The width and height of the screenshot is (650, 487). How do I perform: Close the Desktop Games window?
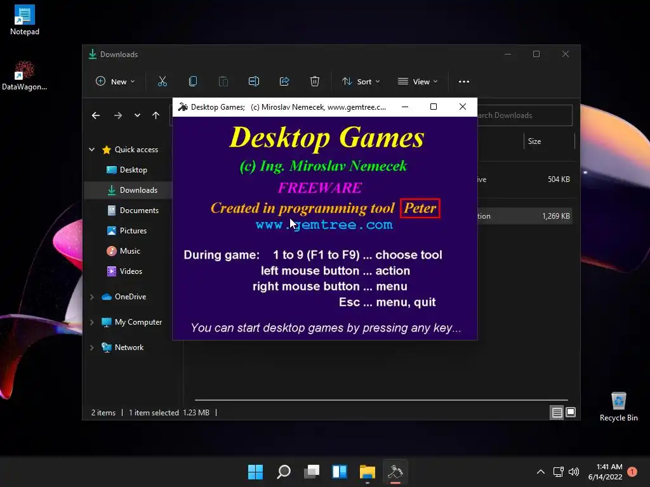click(463, 107)
